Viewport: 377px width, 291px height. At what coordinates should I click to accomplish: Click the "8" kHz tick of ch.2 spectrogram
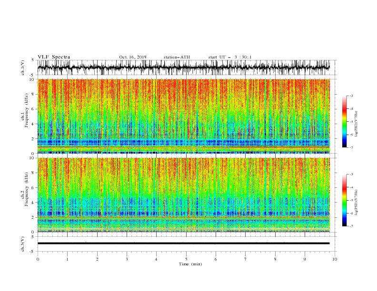point(33,173)
